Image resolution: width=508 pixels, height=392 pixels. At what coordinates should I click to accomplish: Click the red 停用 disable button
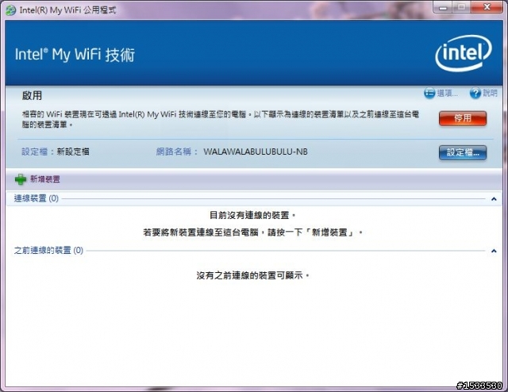(x=463, y=118)
